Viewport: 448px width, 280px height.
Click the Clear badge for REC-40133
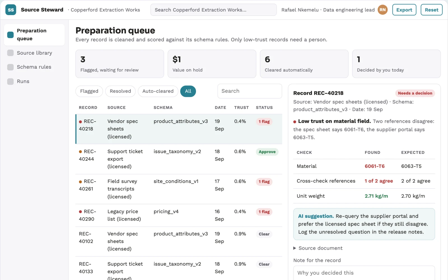[x=264, y=264]
